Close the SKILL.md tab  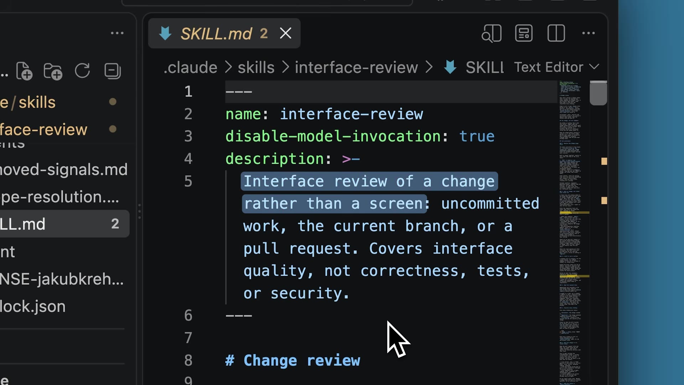pos(285,33)
